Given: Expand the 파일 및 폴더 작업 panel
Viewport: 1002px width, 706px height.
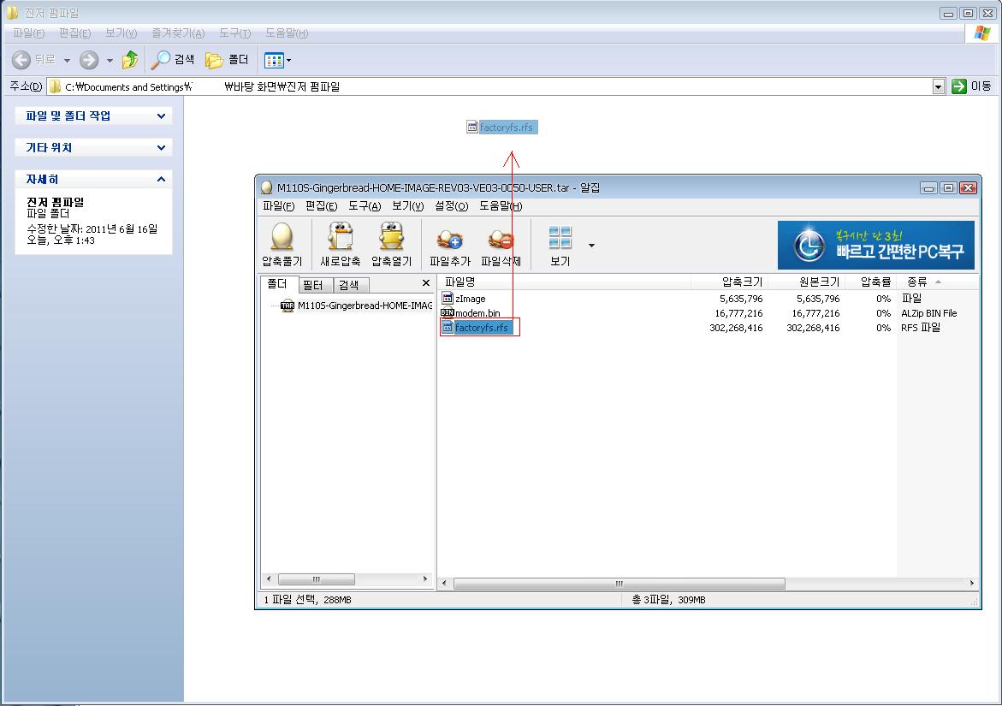Looking at the screenshot, I should point(161,116).
